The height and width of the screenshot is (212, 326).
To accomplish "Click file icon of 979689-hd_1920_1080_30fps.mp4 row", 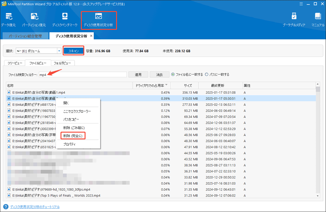I will [x=9, y=189].
